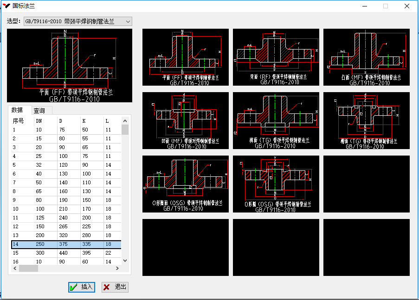This screenshot has height=300, width=419.
Task: Switch to the 查询 tab
Action: point(39,111)
